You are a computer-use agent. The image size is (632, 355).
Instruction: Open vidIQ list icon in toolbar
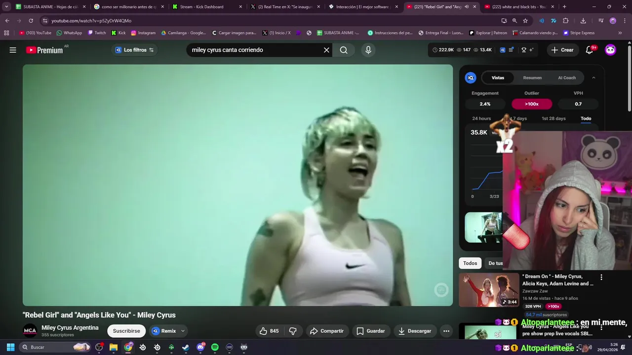[512, 50]
